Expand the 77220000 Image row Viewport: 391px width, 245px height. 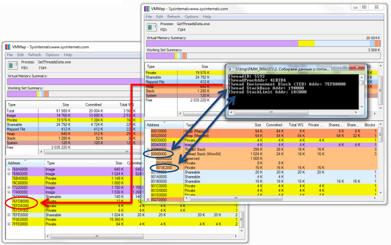pyautogui.click(x=9, y=188)
